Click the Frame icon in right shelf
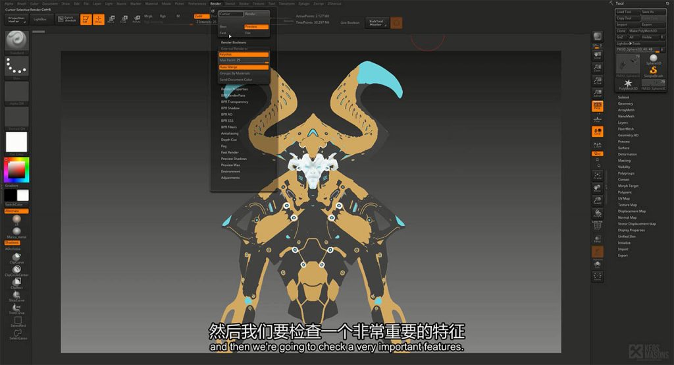This screenshot has height=365, width=674. (598, 175)
